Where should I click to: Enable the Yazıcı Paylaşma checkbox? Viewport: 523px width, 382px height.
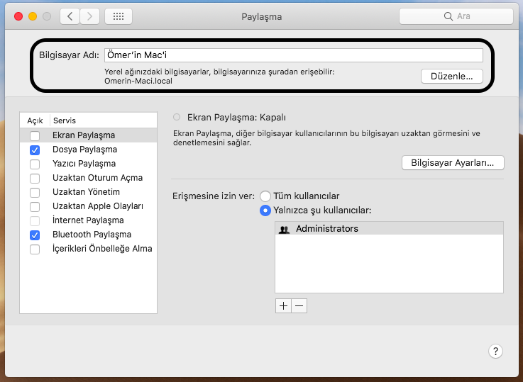pos(35,164)
